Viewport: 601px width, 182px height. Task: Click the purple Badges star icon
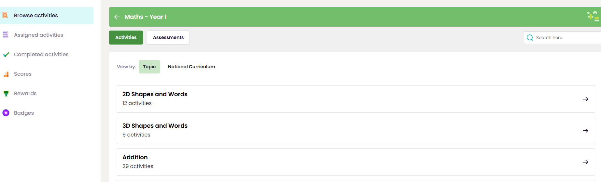[x=6, y=113]
